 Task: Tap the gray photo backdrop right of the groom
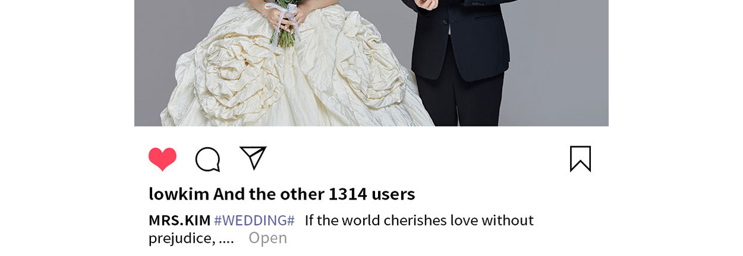[559, 62]
